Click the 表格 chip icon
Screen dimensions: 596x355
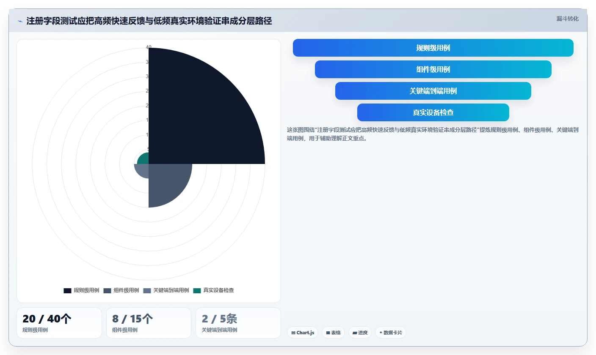(x=328, y=333)
